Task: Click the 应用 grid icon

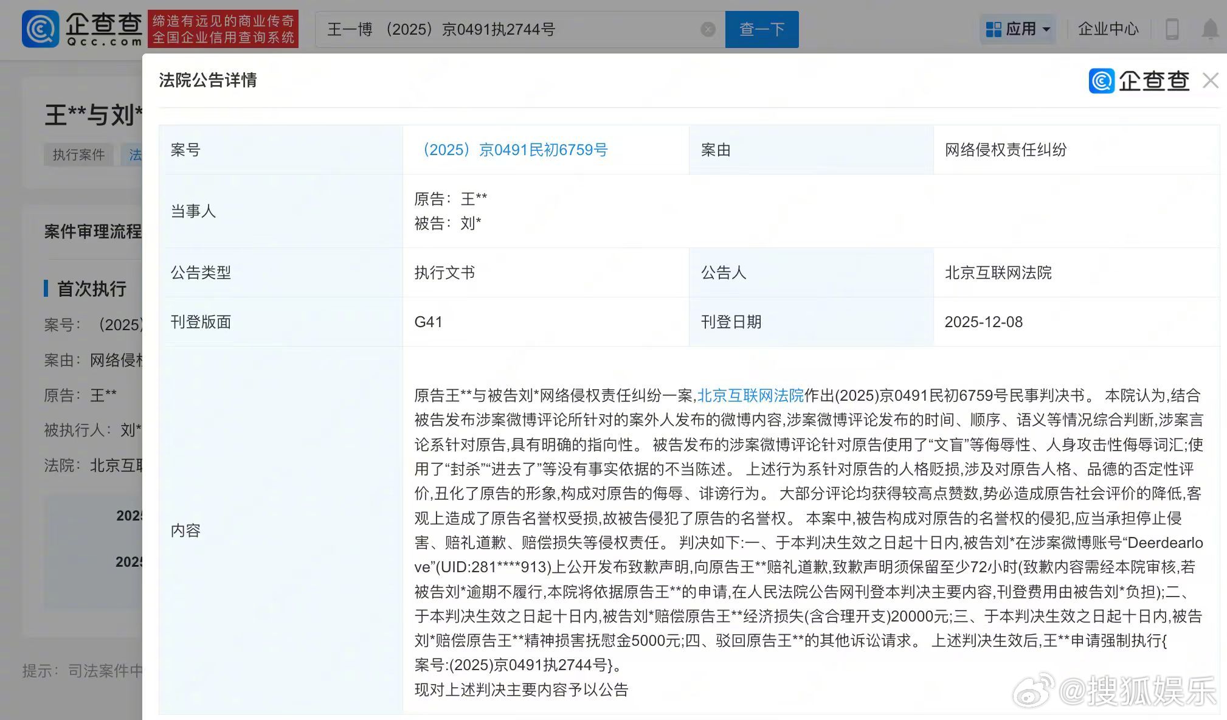Action: pos(994,29)
